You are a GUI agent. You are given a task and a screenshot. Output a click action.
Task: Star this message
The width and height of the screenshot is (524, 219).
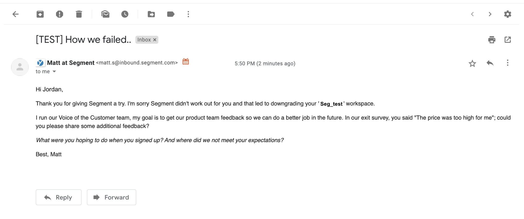(x=472, y=63)
